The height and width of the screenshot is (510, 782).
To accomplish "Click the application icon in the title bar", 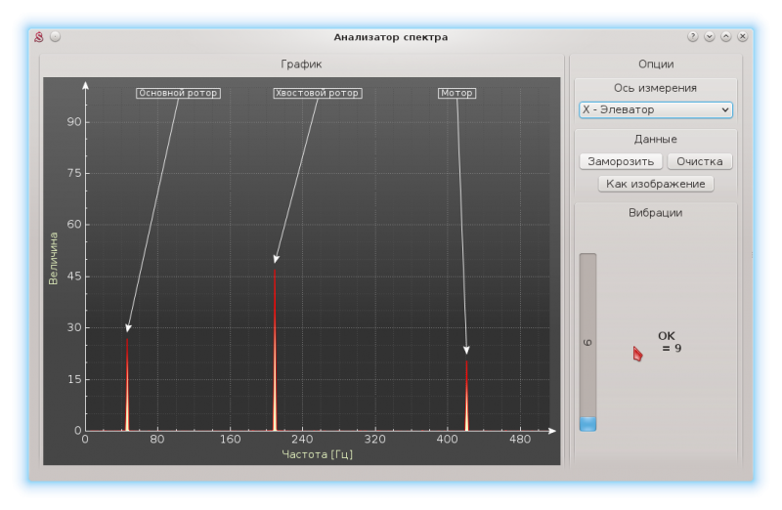I will (x=39, y=37).
